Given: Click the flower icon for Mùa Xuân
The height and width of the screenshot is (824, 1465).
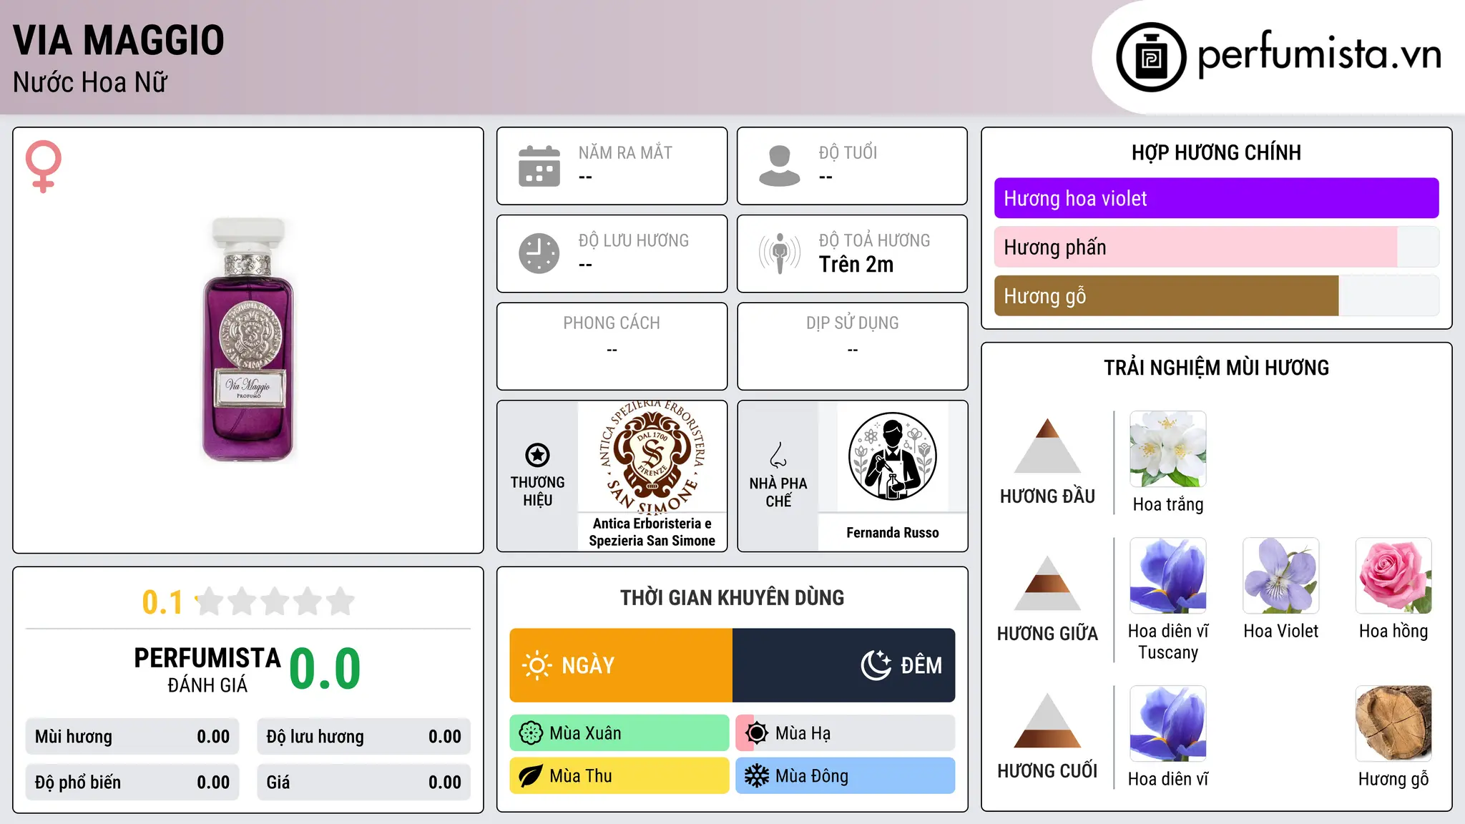Looking at the screenshot, I should click(531, 733).
